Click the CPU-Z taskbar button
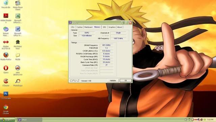The width and height of the screenshot is (216, 122). [x=29, y=120]
